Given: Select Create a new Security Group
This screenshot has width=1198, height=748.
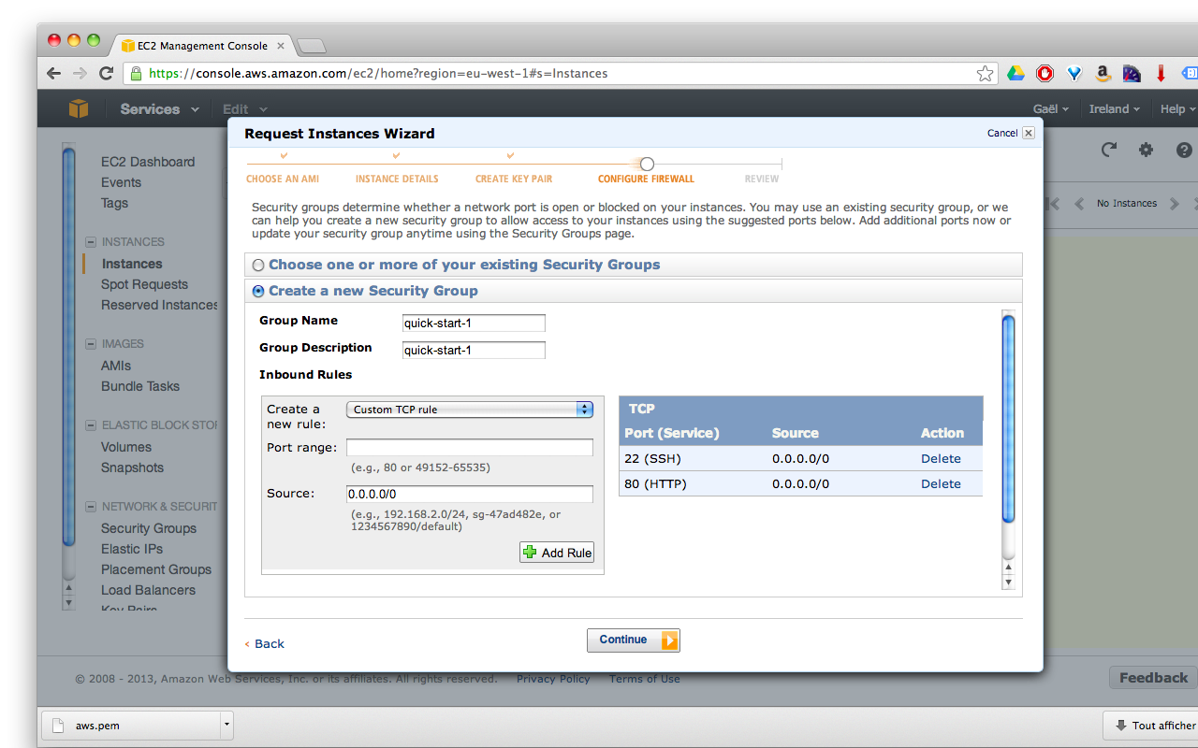Looking at the screenshot, I should 257,291.
